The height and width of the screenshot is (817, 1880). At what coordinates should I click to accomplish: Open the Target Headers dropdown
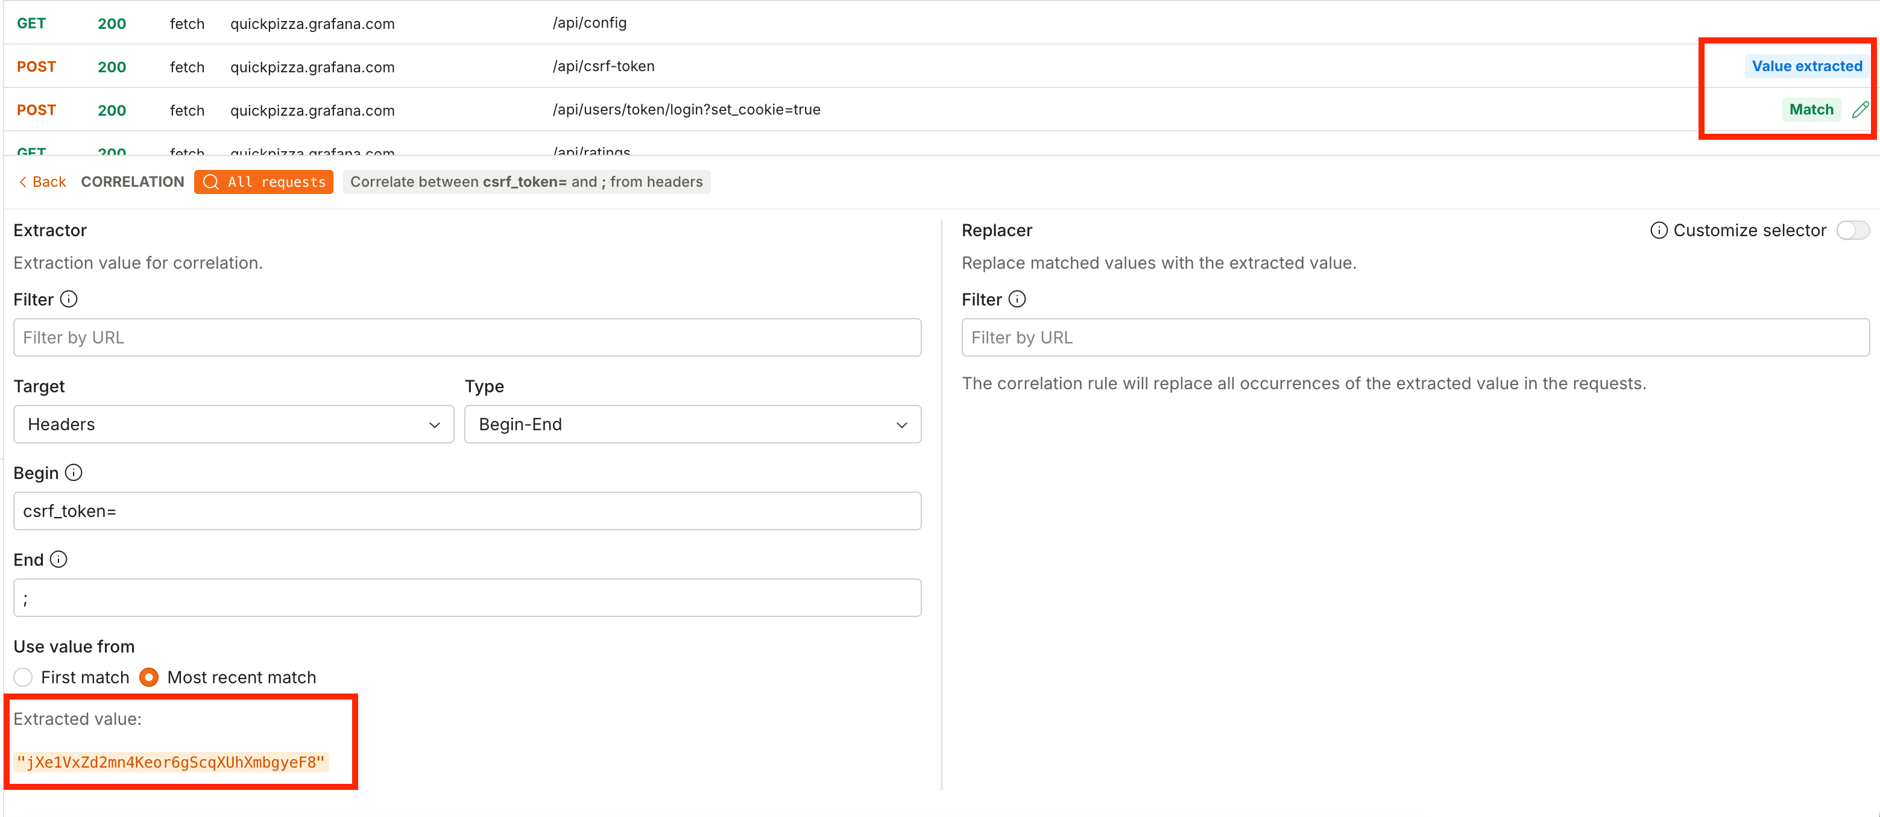tap(233, 424)
